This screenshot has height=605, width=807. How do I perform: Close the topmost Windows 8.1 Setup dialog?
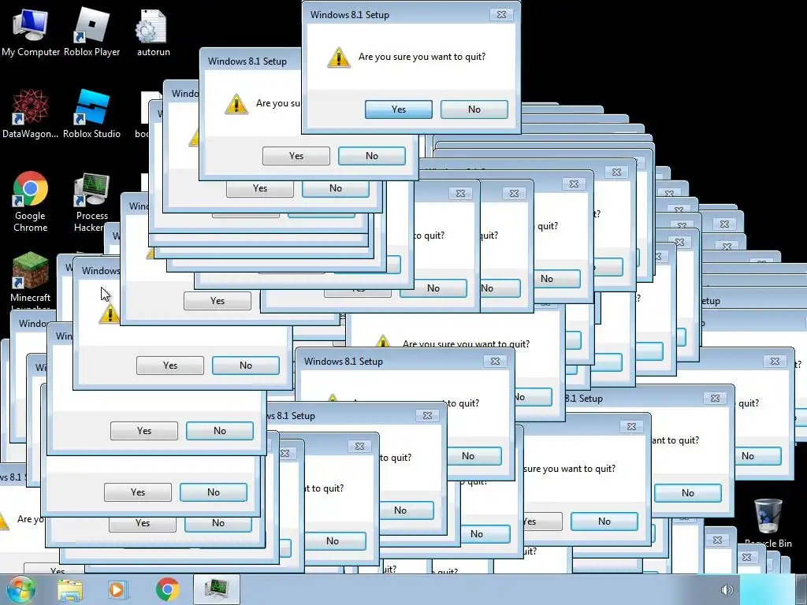click(x=501, y=15)
